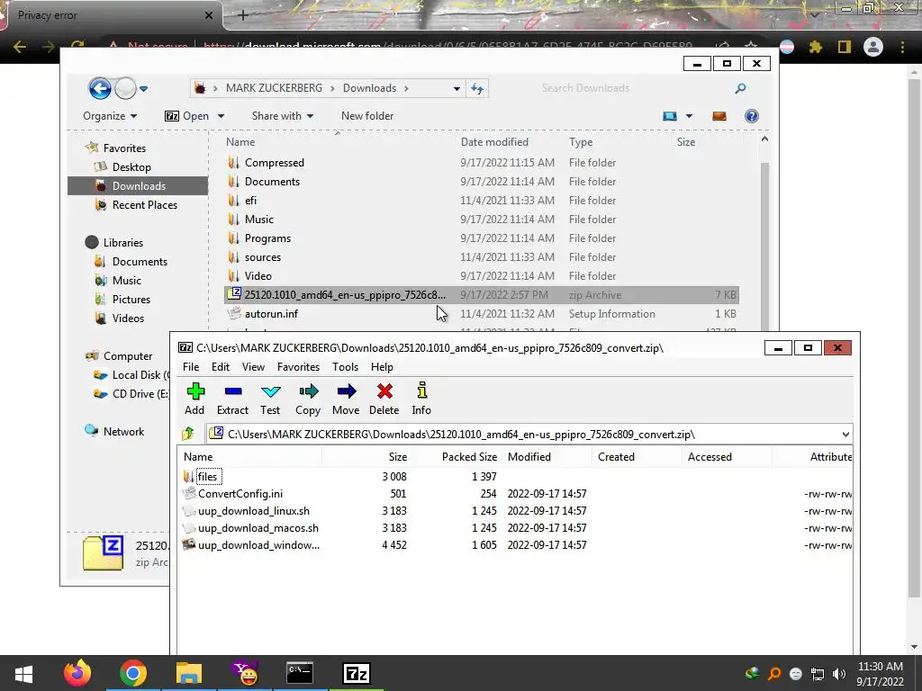Open the File menu in 7-Zip
Screen dimensions: 922x691
tap(191, 367)
